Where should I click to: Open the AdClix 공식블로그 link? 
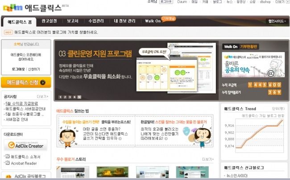(x=30, y=176)
